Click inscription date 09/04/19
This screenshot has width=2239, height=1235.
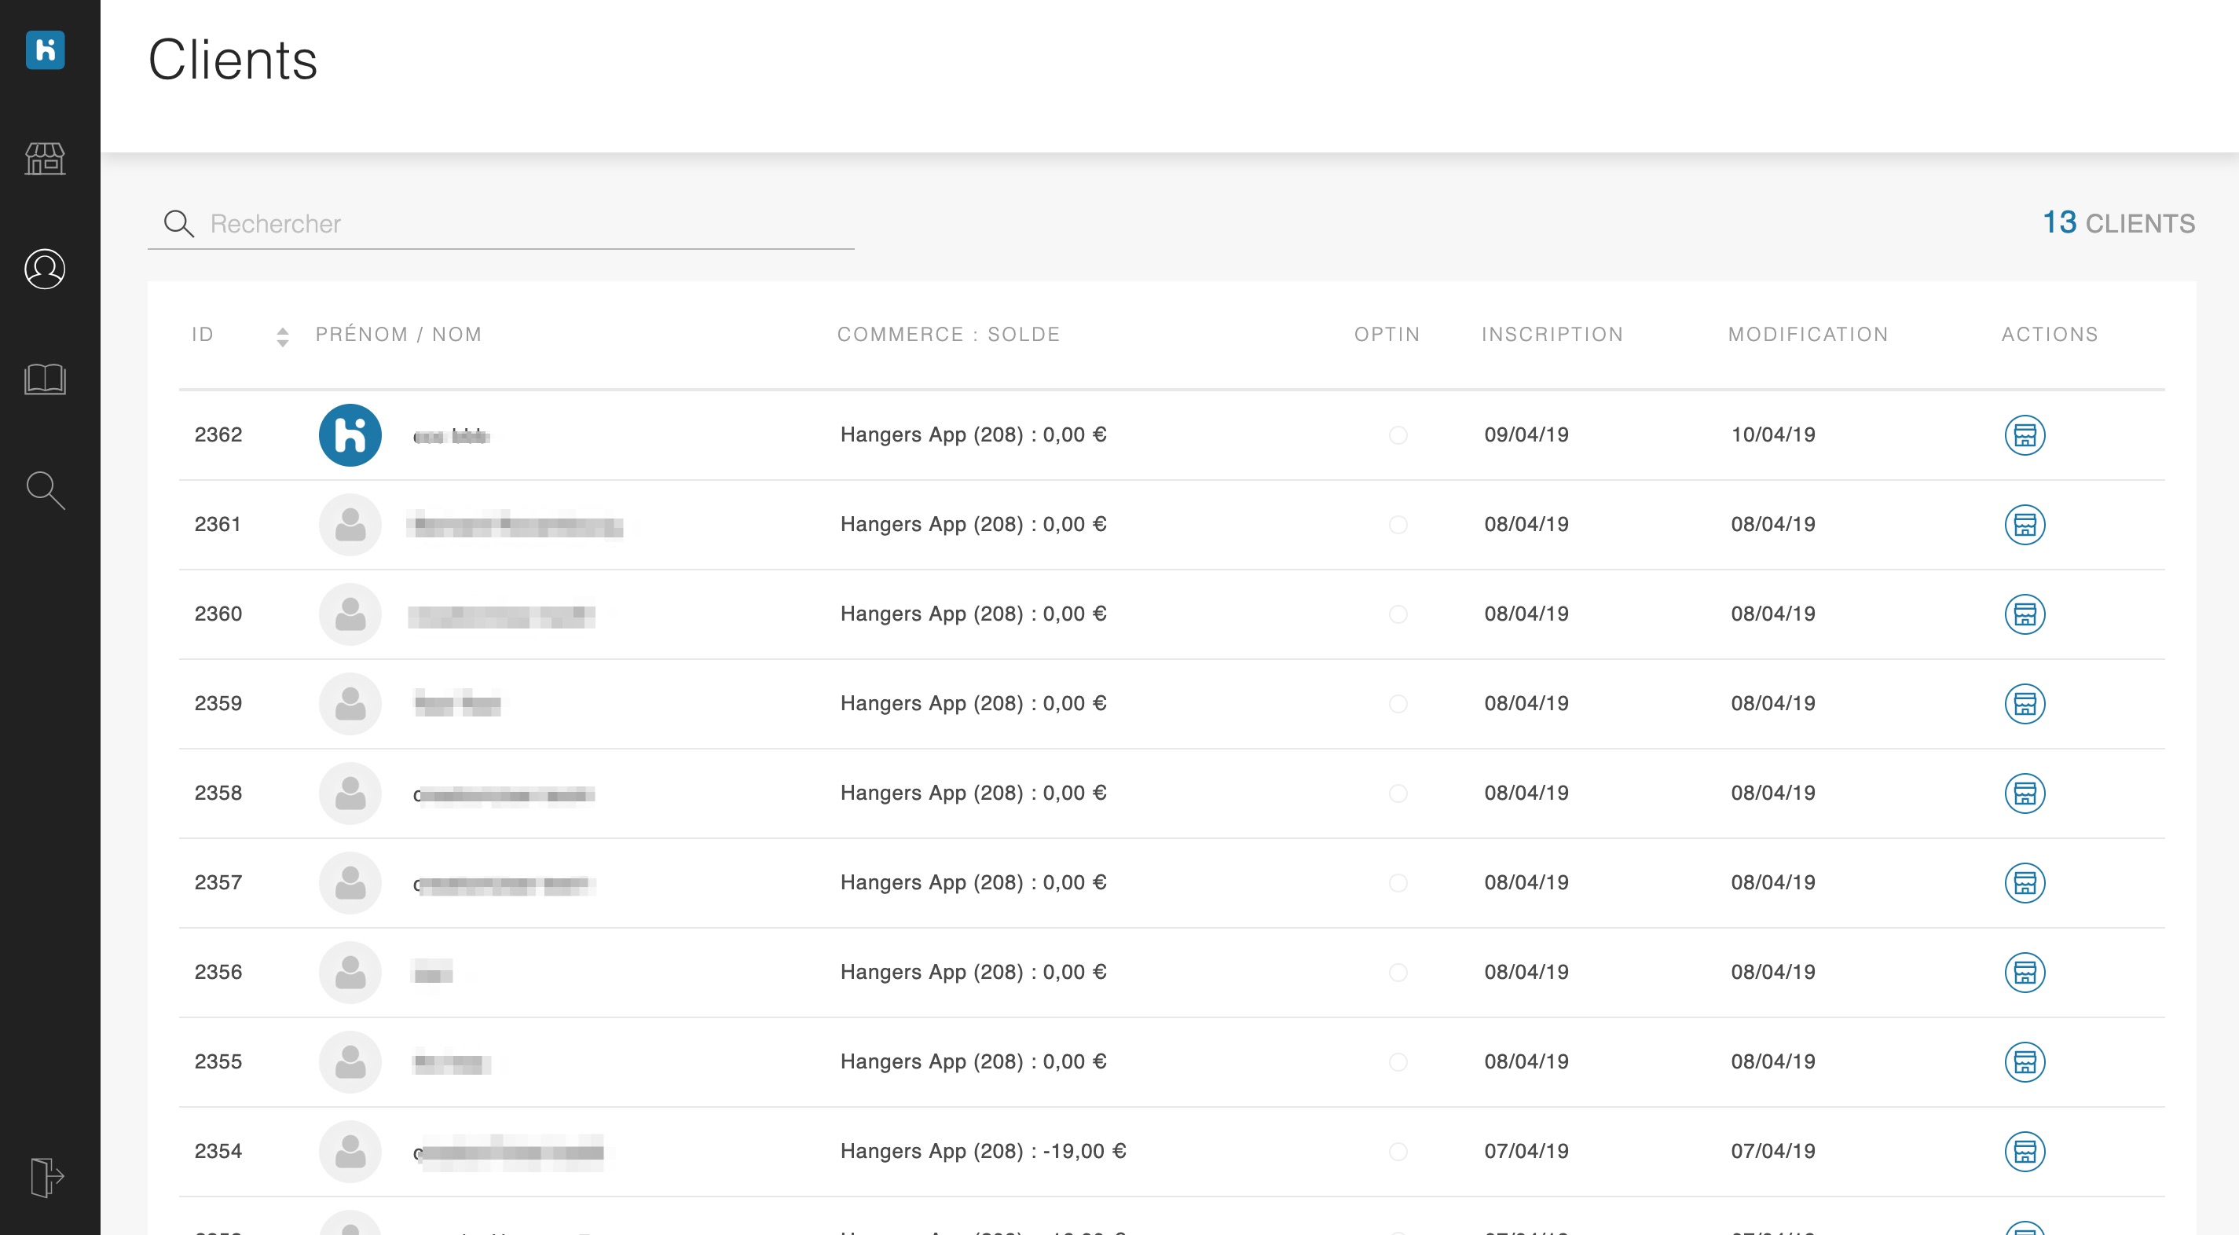point(1526,434)
